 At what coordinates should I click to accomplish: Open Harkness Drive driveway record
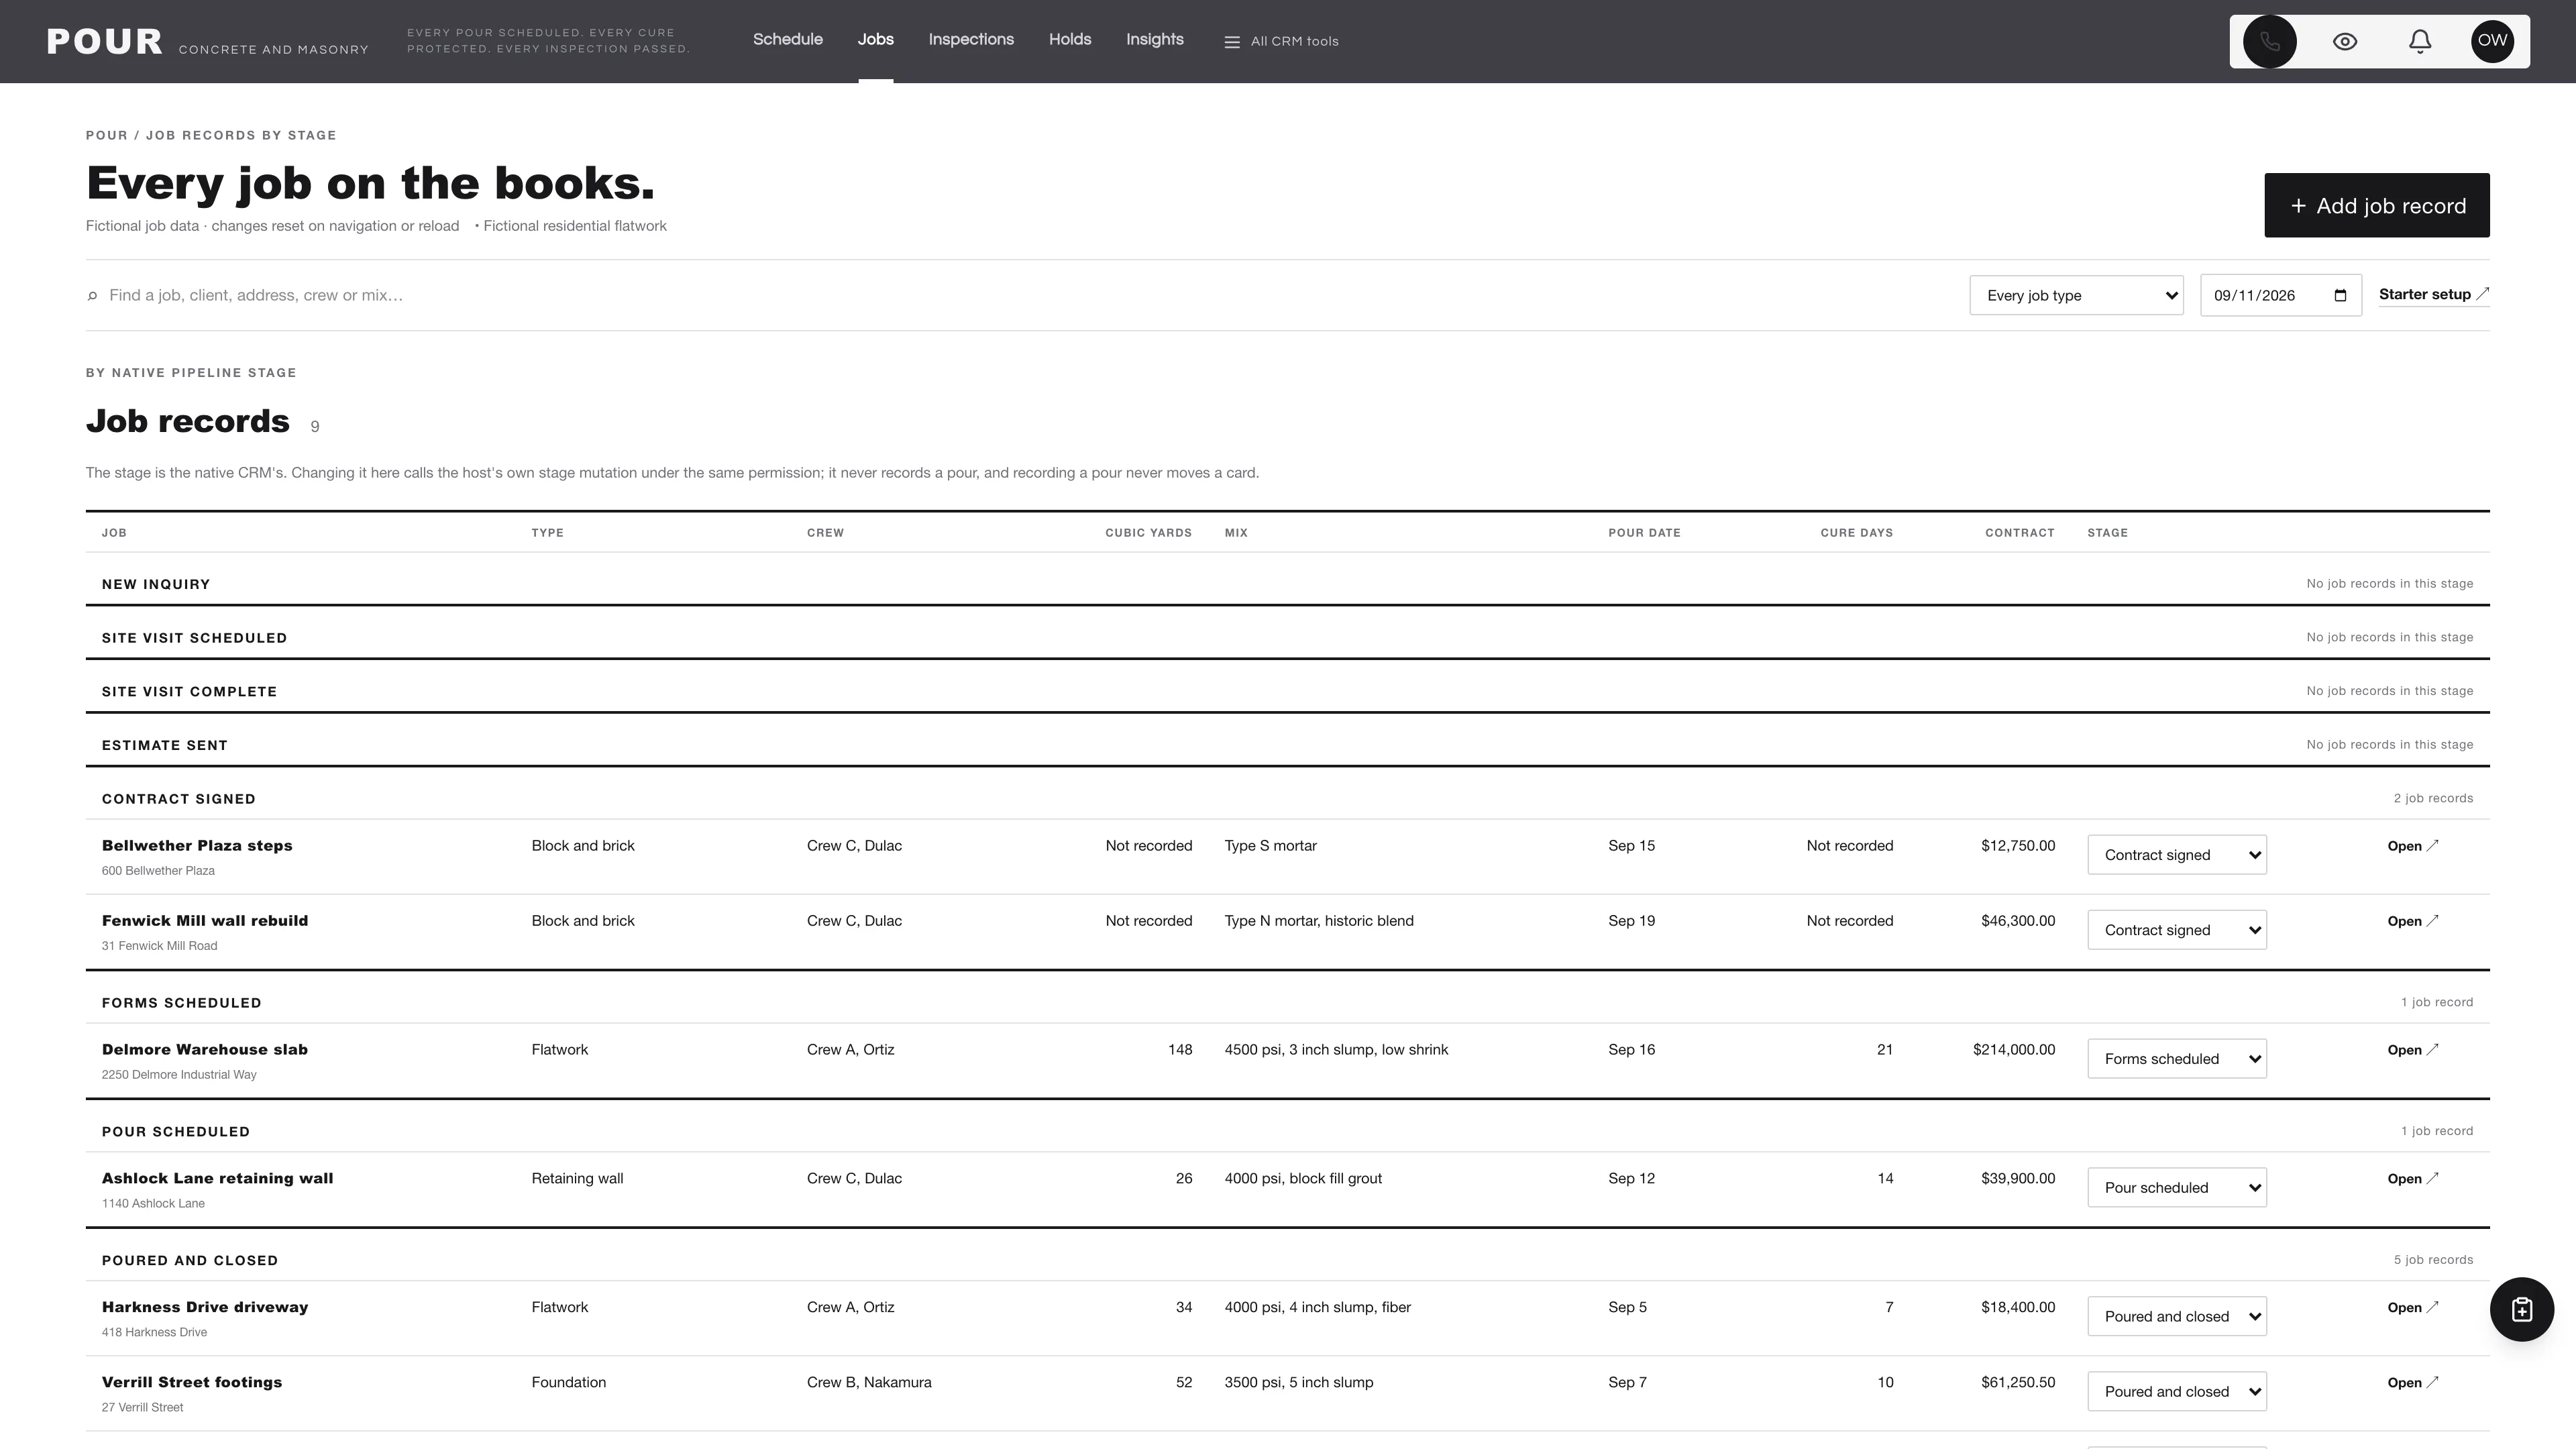[x=2412, y=1308]
